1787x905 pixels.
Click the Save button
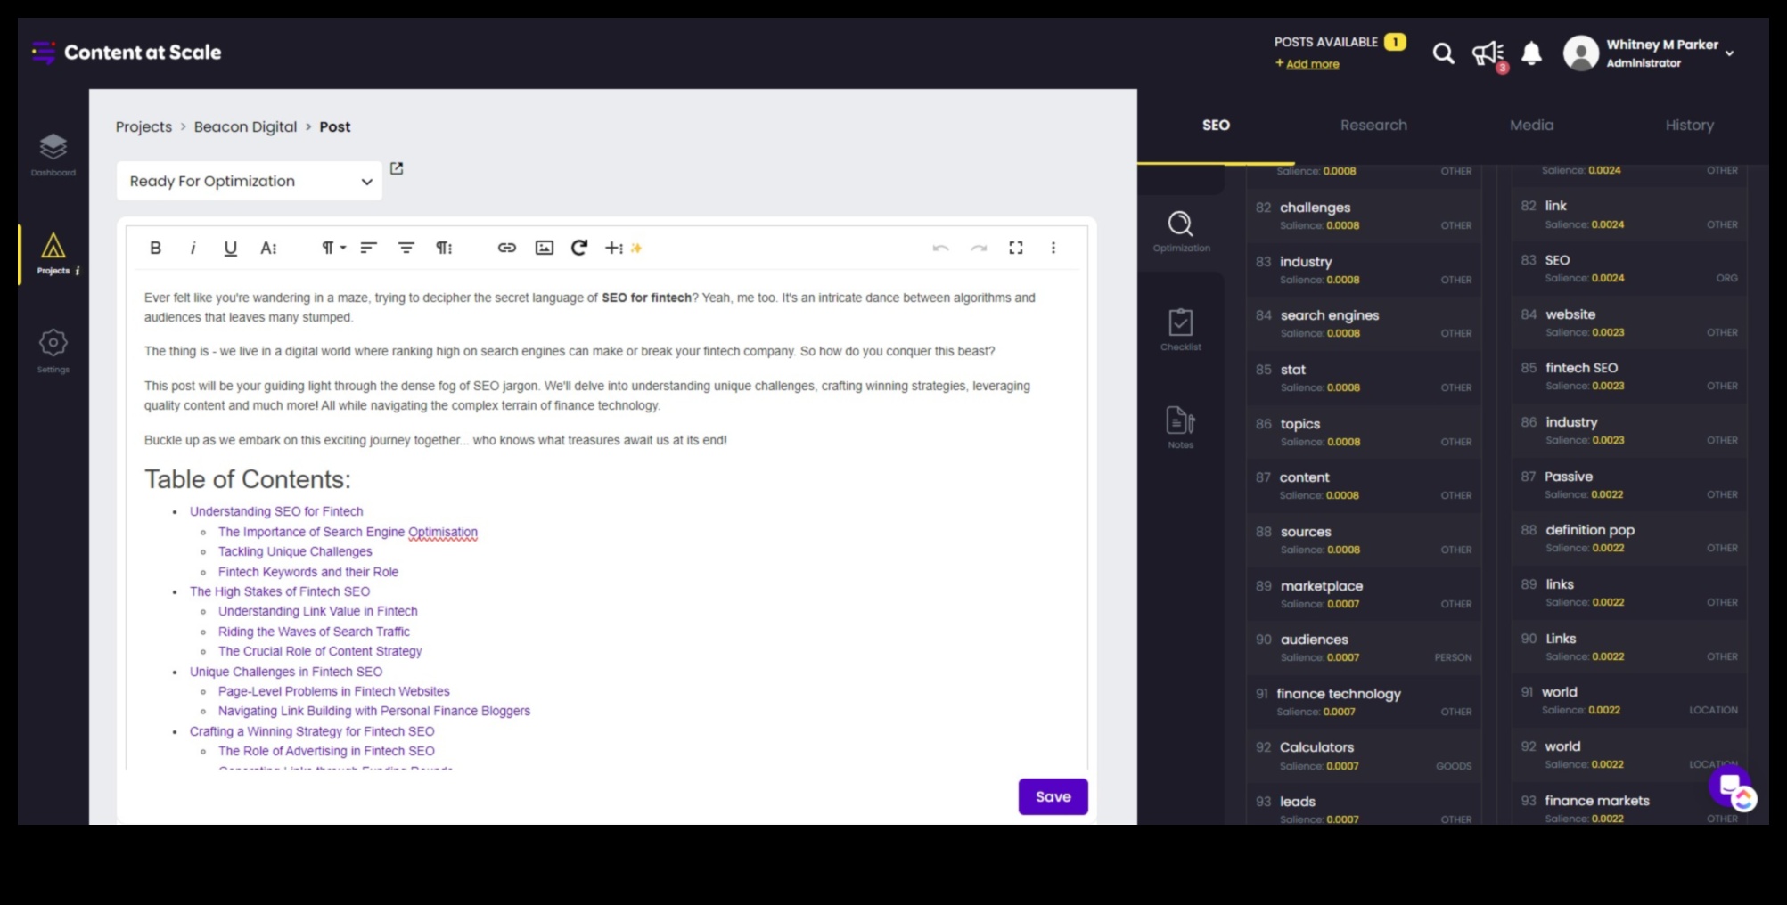click(x=1053, y=797)
